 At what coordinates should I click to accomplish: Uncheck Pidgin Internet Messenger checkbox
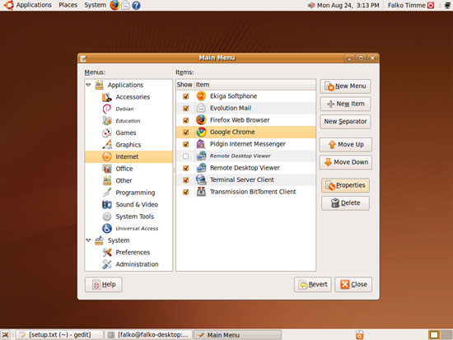pos(186,144)
